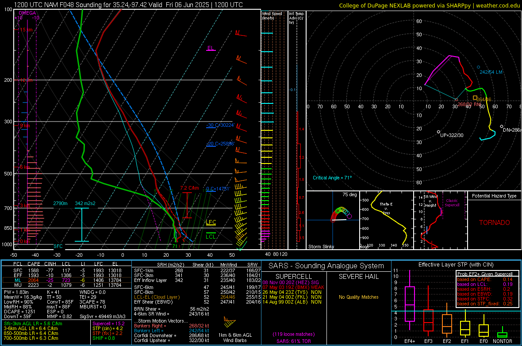
Task: Click the Eff Inflow Layer row
Action: [x=197, y=280]
